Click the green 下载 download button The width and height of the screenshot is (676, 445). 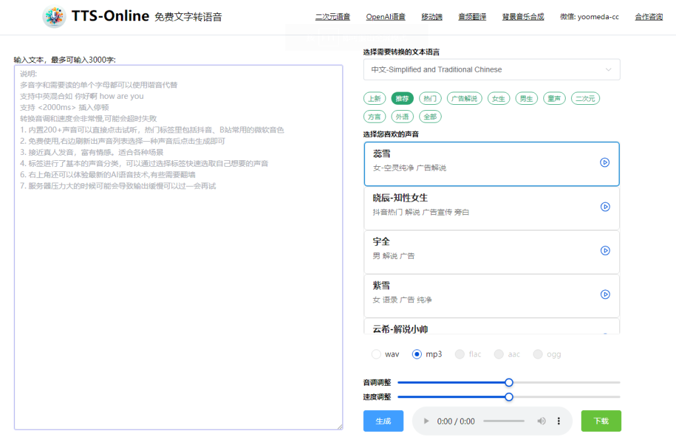[601, 421]
